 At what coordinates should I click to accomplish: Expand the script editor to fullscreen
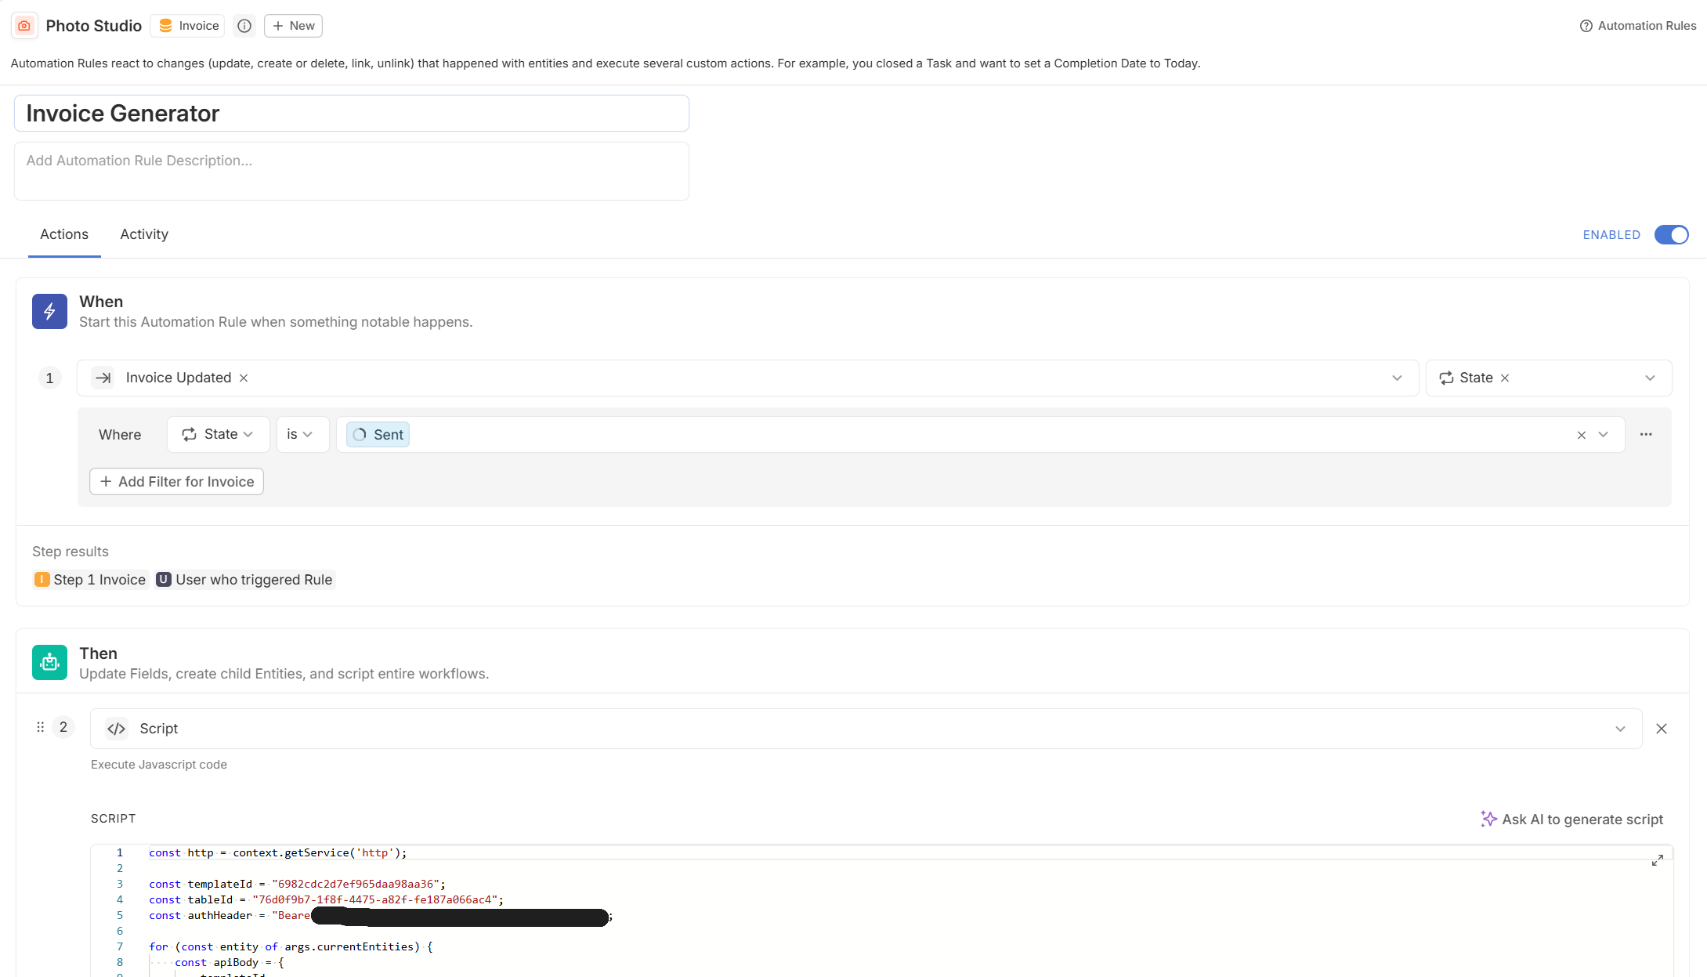coord(1657,860)
